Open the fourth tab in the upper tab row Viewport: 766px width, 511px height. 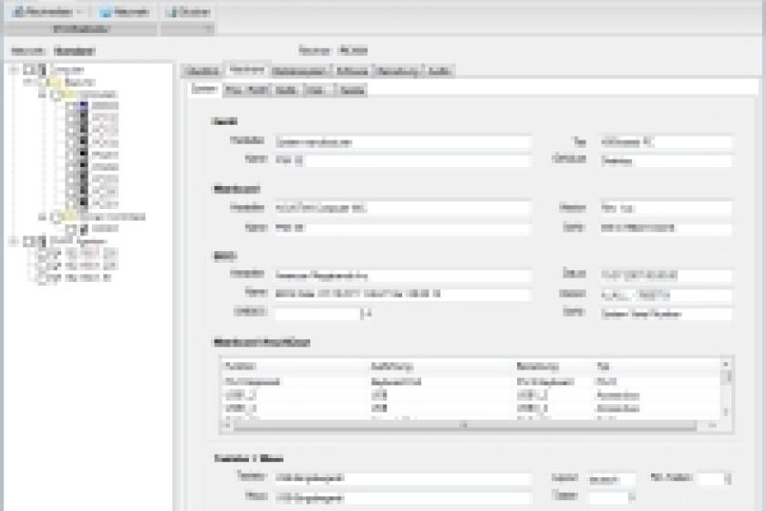pos(352,71)
